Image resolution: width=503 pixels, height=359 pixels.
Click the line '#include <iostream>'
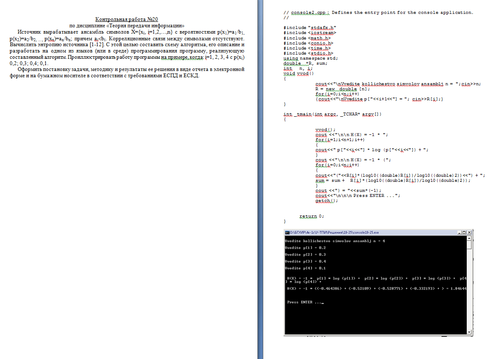310,33
